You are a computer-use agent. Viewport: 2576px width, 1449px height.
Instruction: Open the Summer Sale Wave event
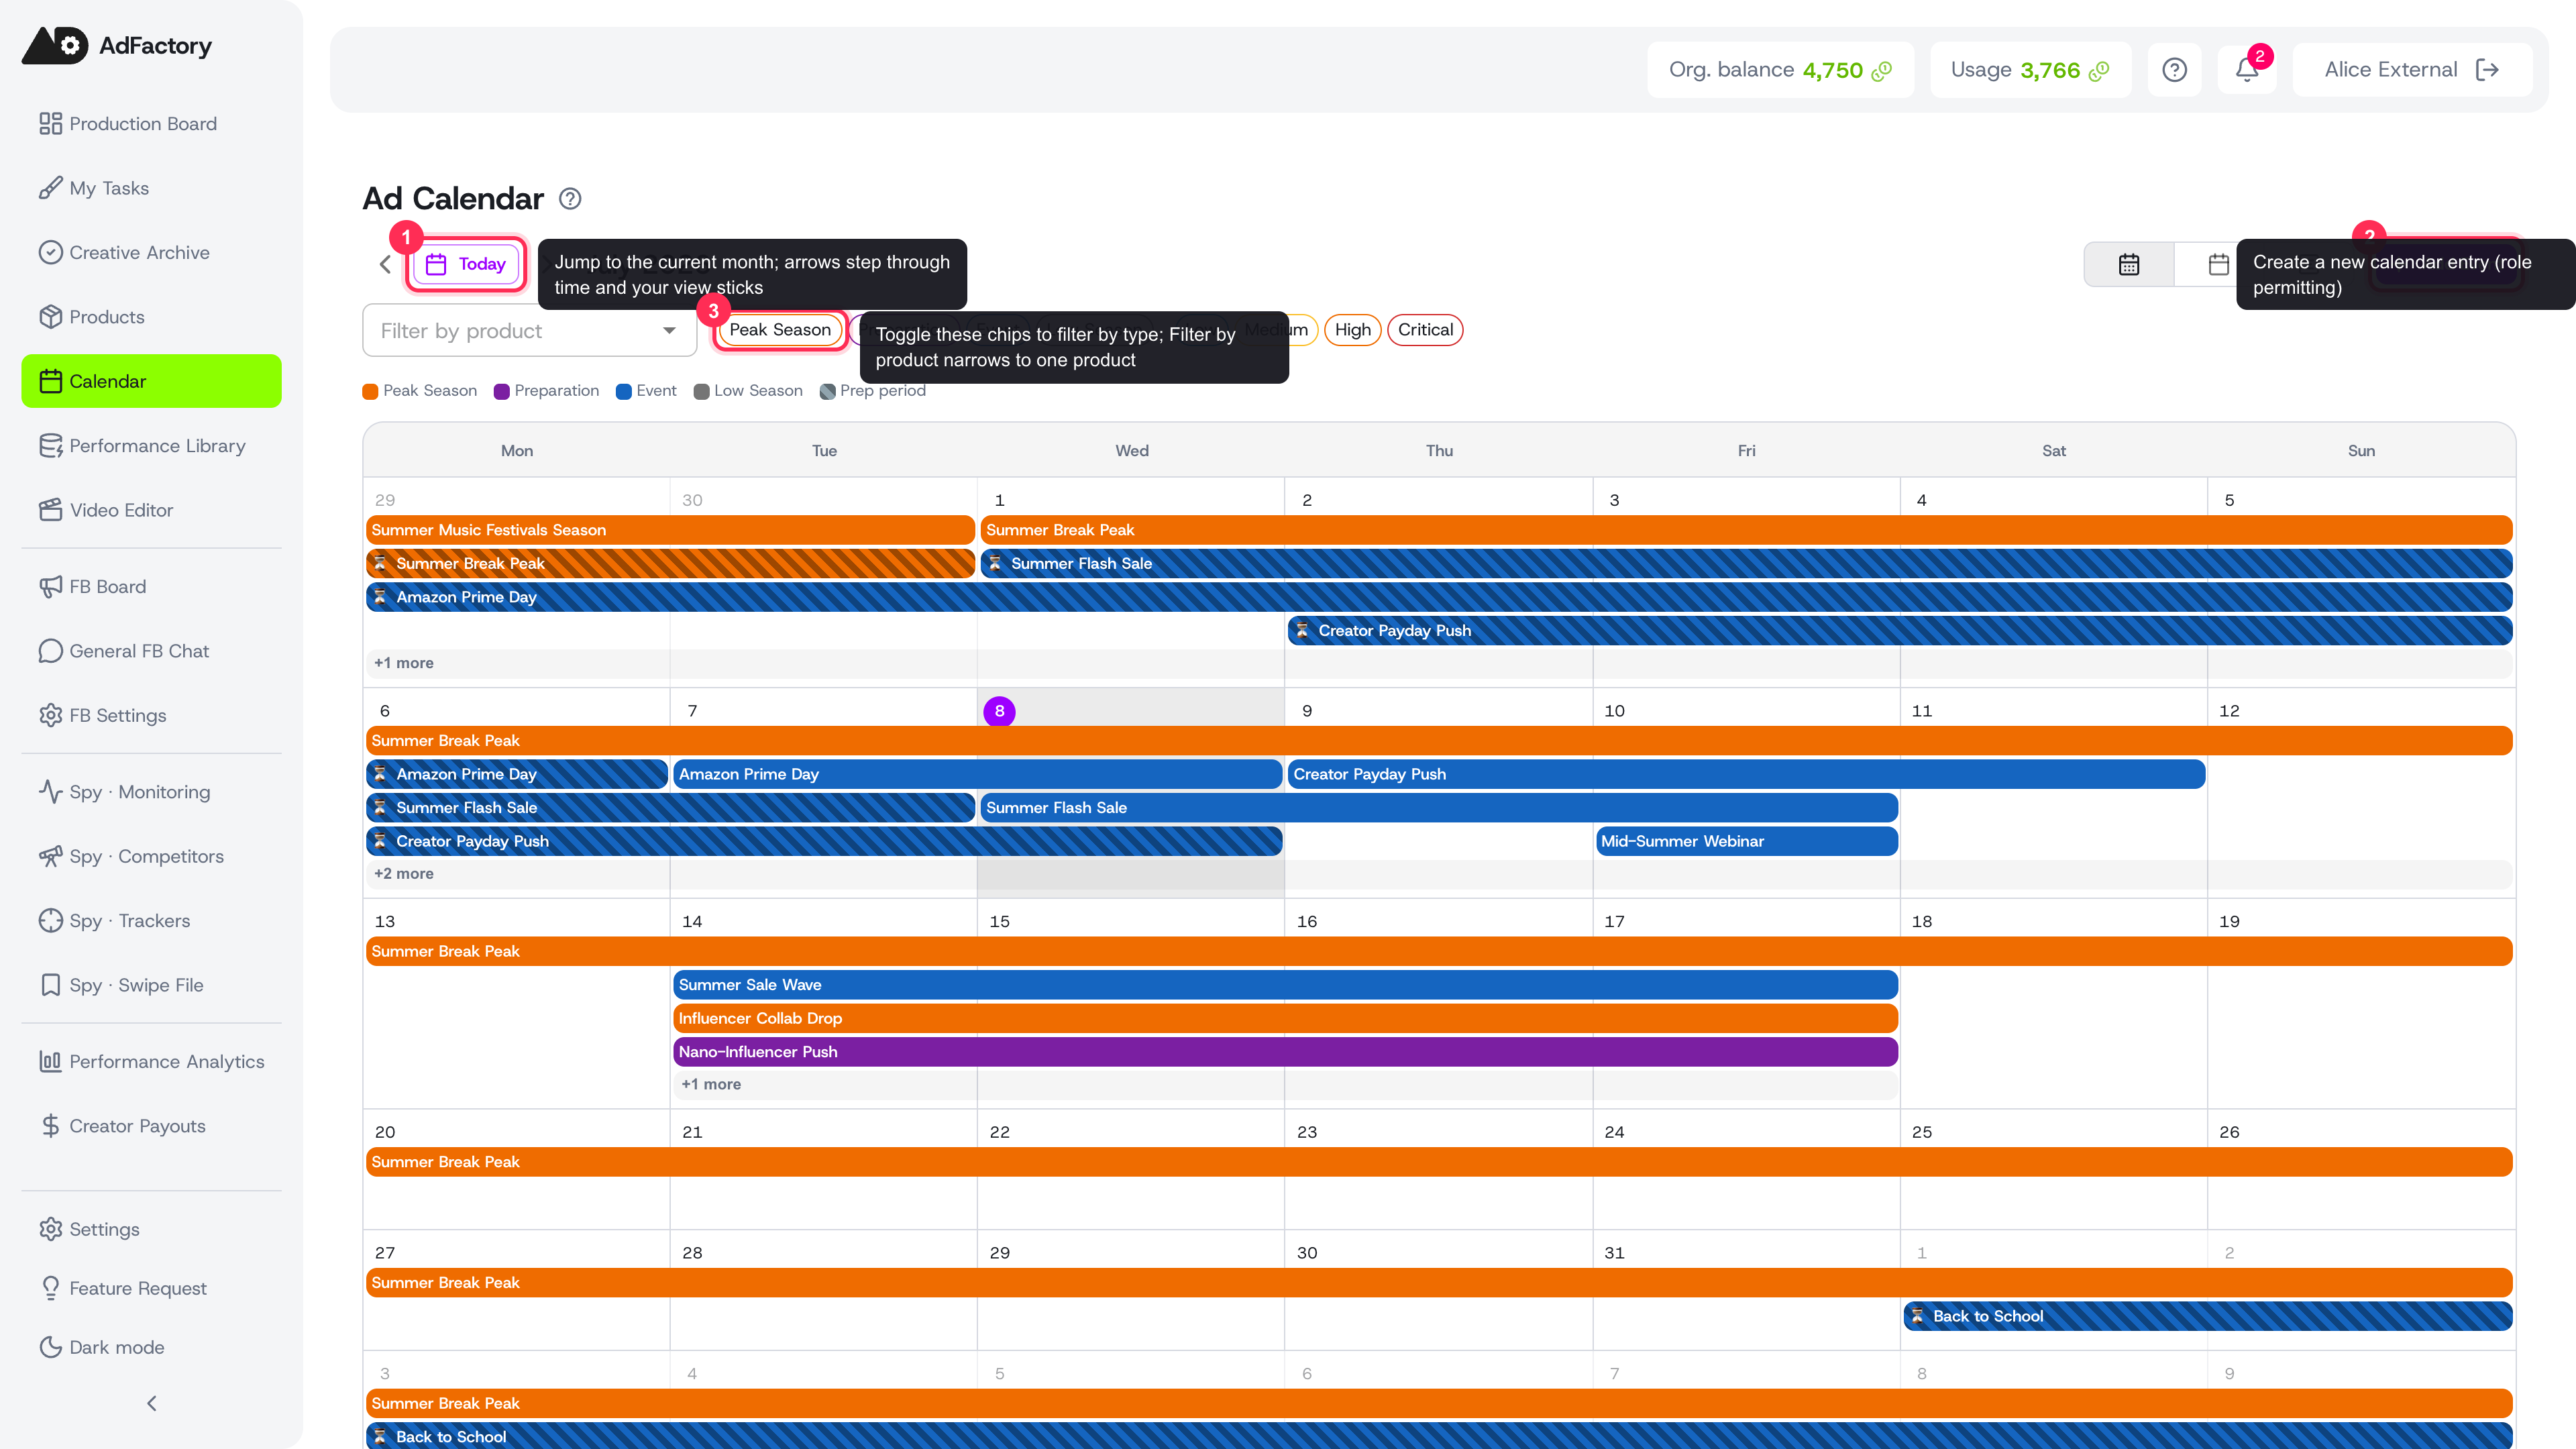tap(1285, 985)
